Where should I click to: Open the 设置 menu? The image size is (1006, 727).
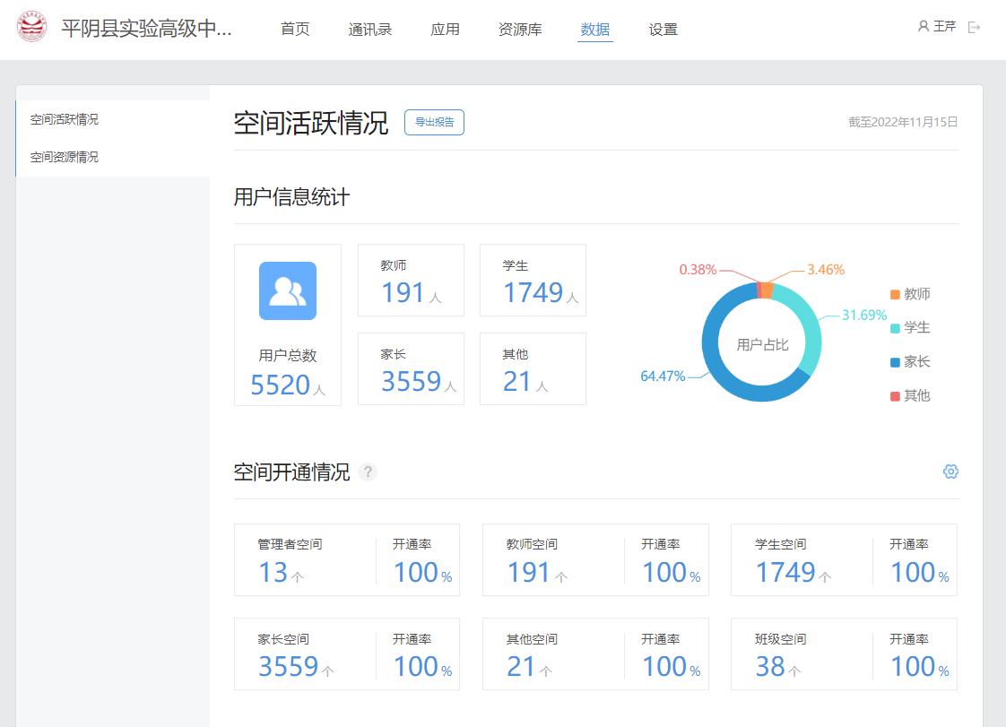click(x=663, y=30)
